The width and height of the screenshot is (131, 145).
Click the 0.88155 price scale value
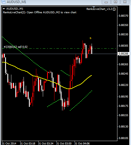123,115
